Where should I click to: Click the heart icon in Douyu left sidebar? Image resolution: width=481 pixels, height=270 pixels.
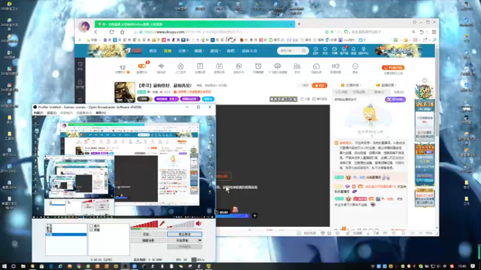(x=80, y=65)
